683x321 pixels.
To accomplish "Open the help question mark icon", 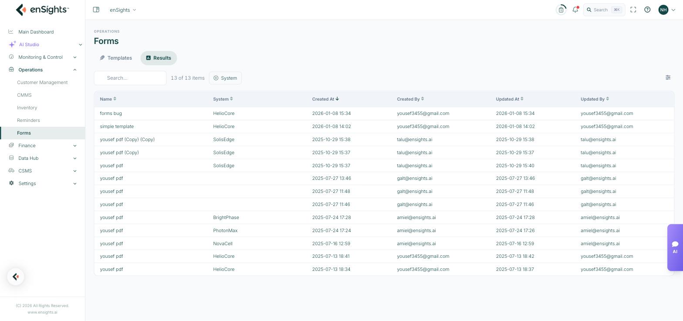I will pyautogui.click(x=647, y=10).
